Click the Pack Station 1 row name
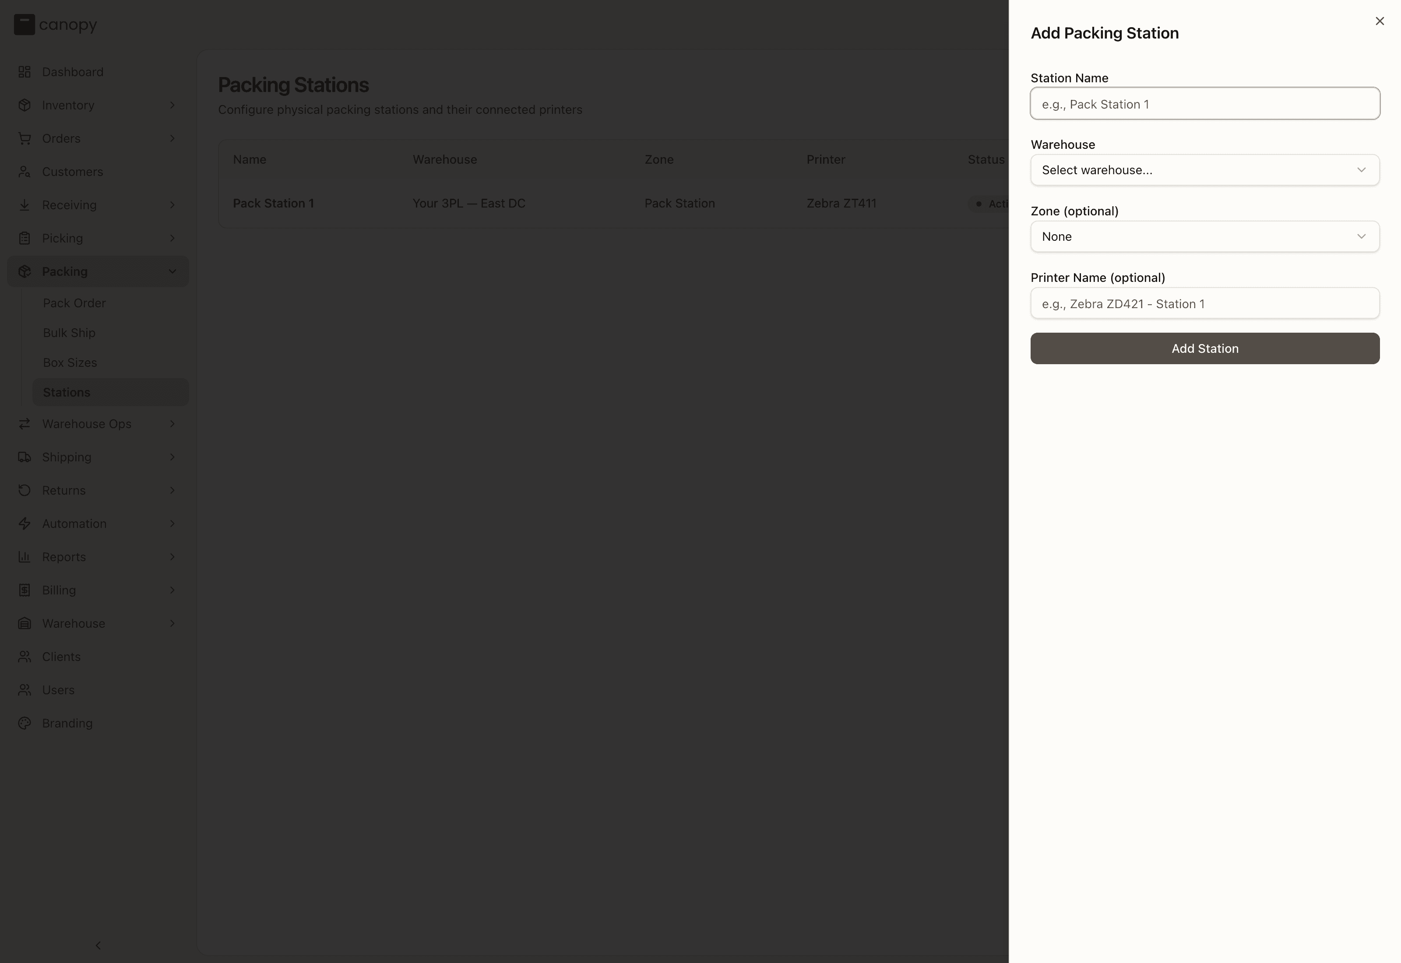This screenshot has width=1401, height=963. pyautogui.click(x=273, y=204)
